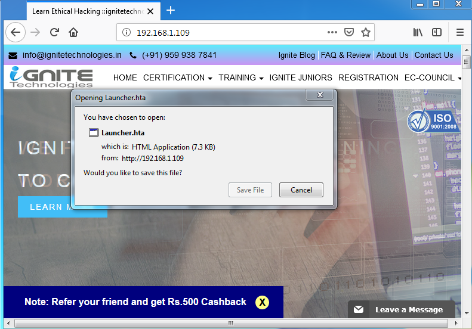472x329 pixels.
Task: Click the ISO 9001:2008 badge
Action: (433, 121)
